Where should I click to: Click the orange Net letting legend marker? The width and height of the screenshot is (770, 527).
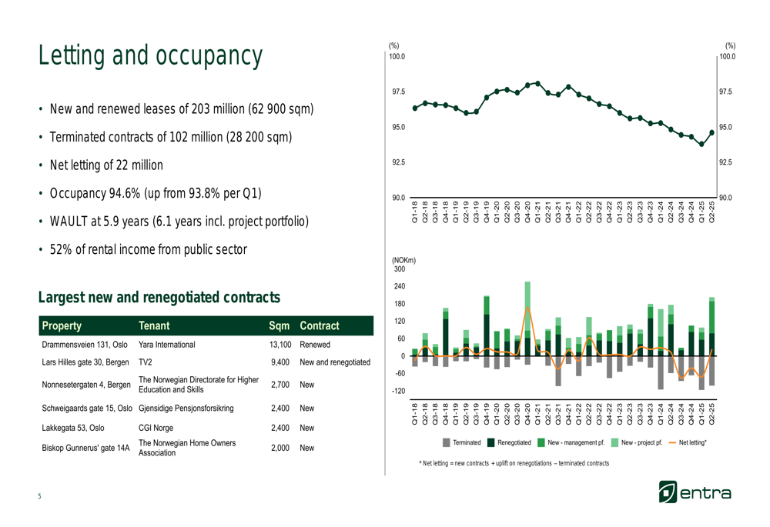click(672, 442)
